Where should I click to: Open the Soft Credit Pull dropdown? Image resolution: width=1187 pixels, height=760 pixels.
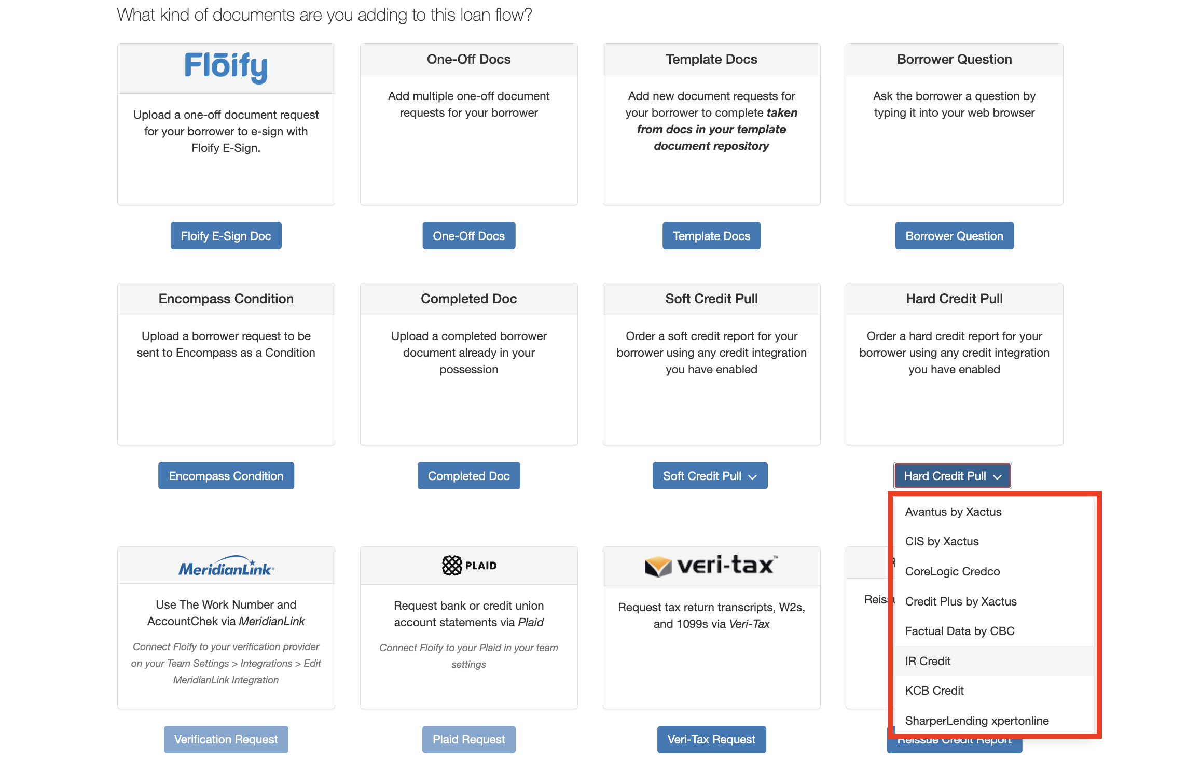pos(710,475)
